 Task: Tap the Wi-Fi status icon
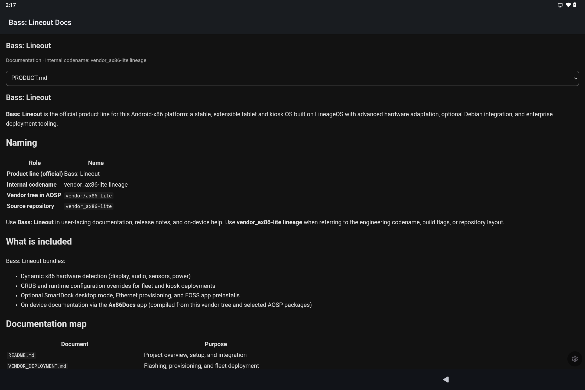568,5
